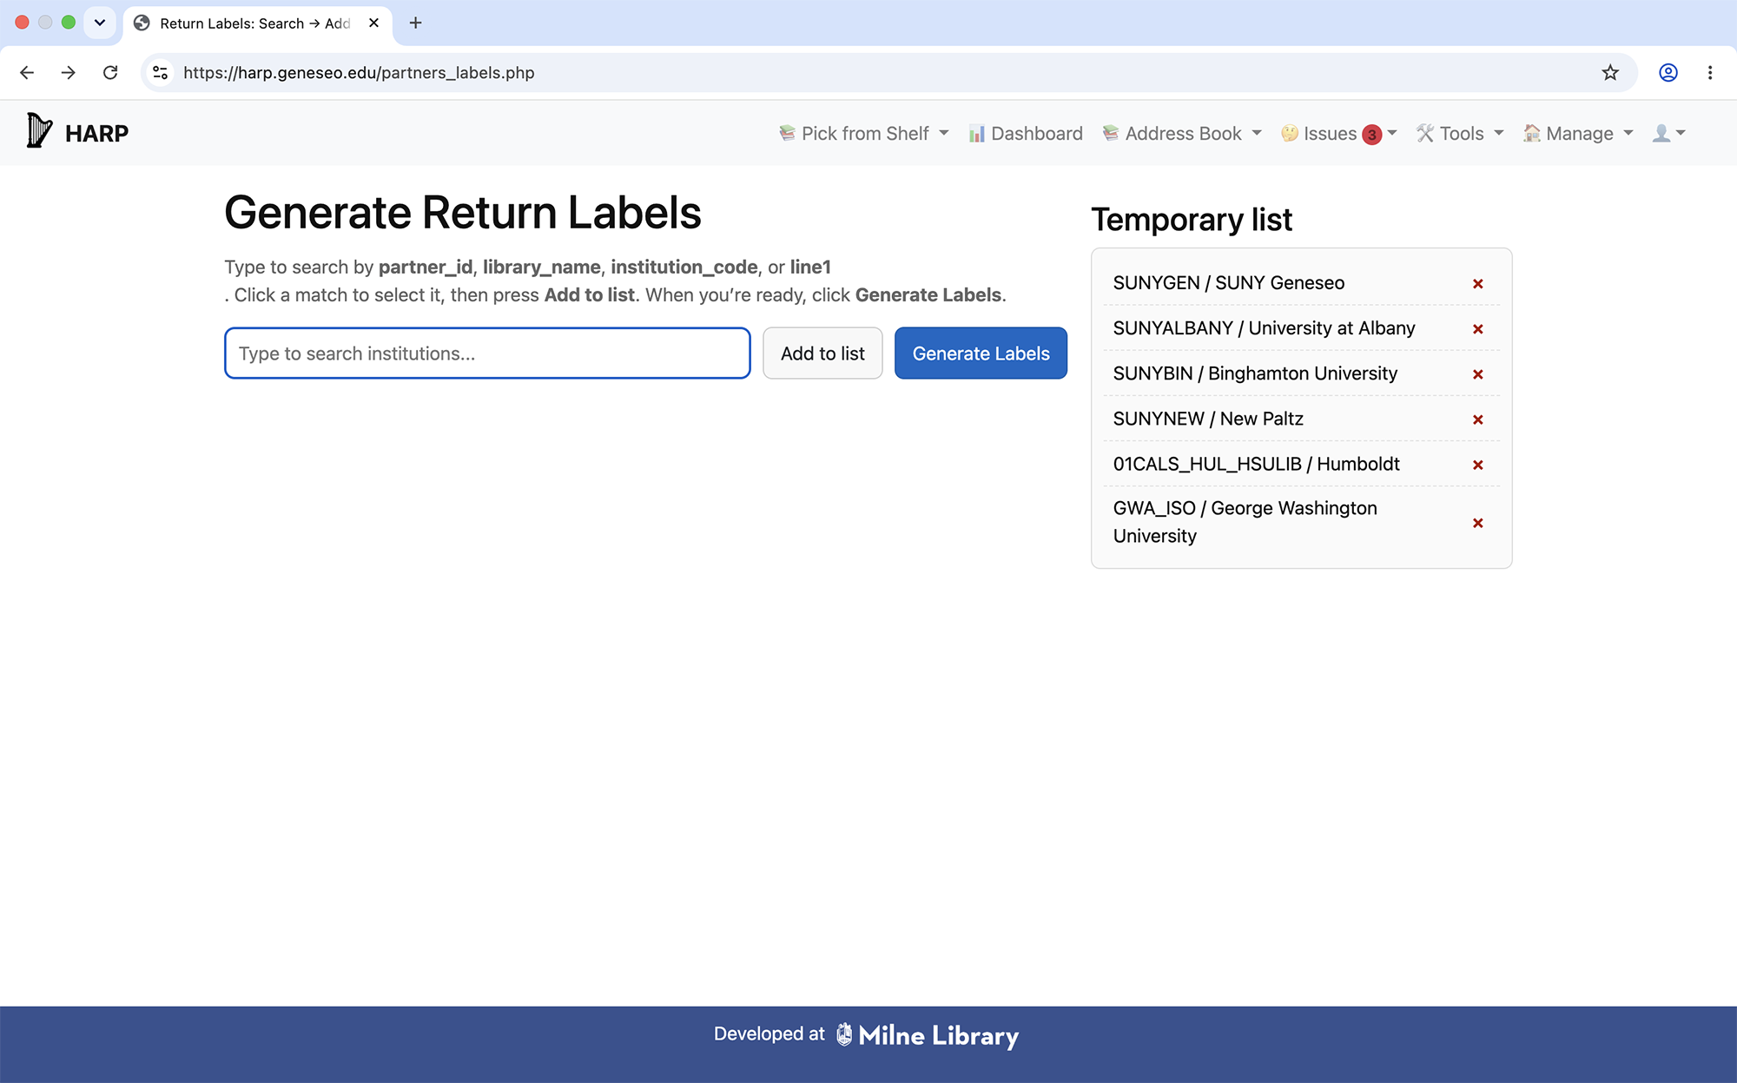Focus the search institutions input field
This screenshot has height=1083, width=1737.
coord(487,353)
